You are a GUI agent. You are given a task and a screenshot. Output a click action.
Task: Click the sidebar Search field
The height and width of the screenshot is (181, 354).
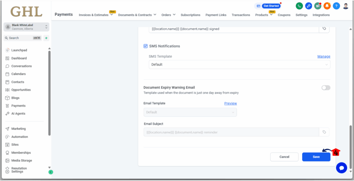click(x=22, y=38)
